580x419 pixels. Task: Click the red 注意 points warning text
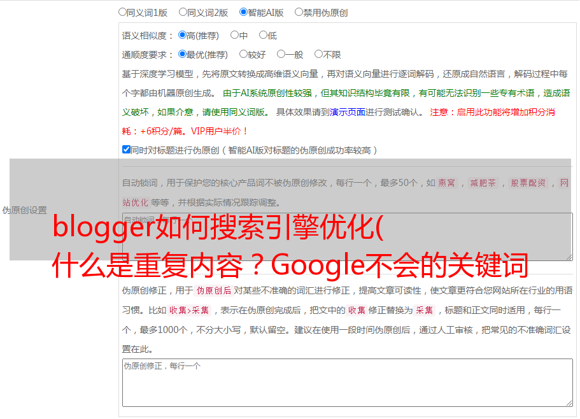pos(339,122)
